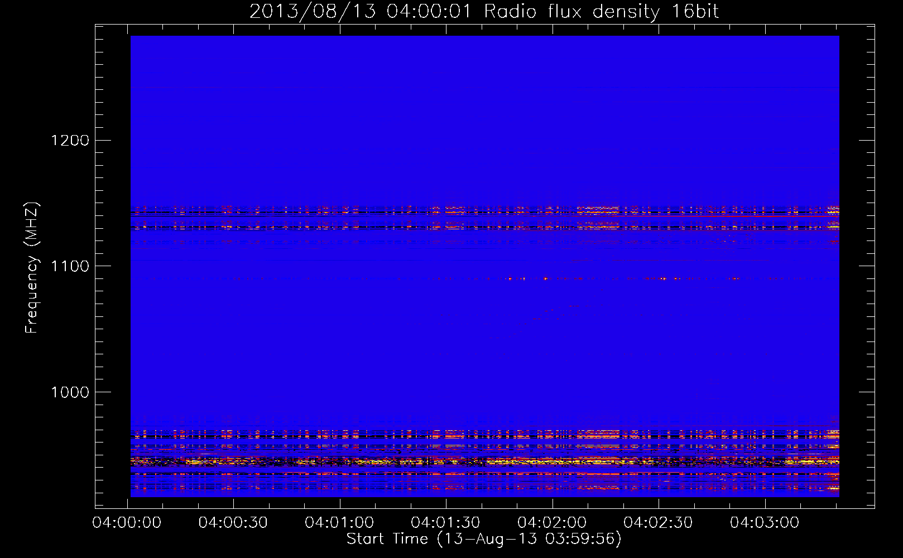This screenshot has width=903, height=558.
Task: Click the 04:02:30 time tick label
Action: pos(658,523)
